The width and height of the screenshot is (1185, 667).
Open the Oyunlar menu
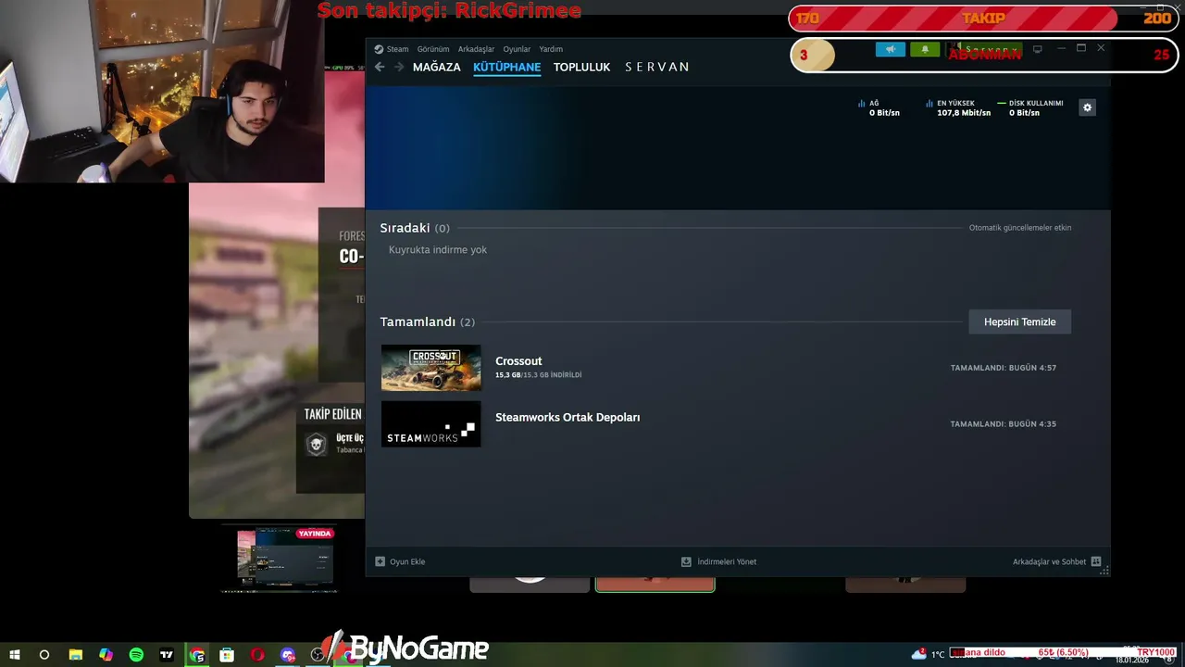point(517,49)
